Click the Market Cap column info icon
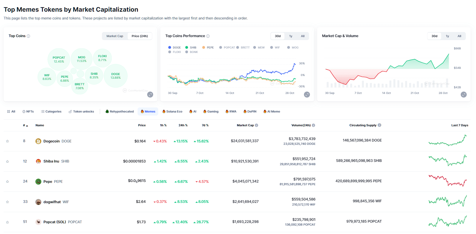Screen dimensions: 476x234 pyautogui.click(x=257, y=125)
